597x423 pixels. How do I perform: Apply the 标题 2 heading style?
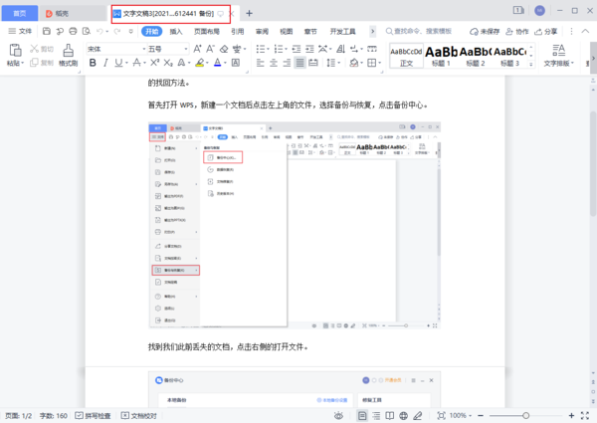(x=476, y=56)
